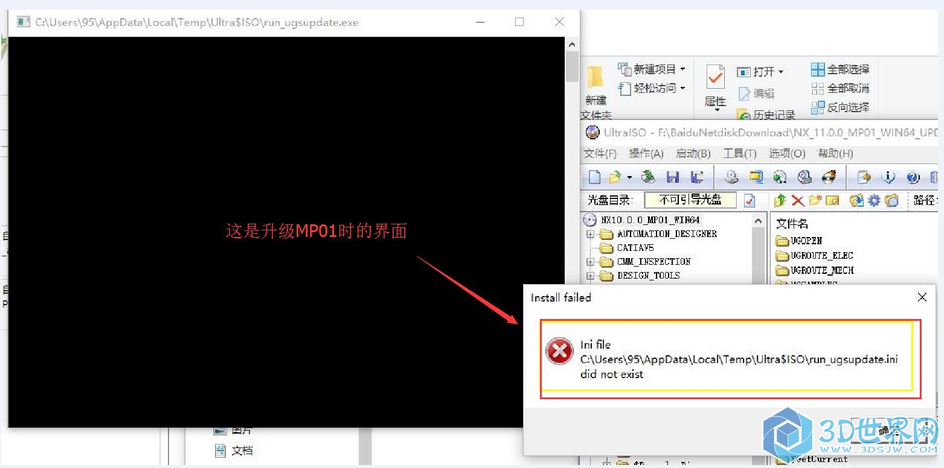Click the 编辑 button in Explorer ribbon

[x=756, y=93]
